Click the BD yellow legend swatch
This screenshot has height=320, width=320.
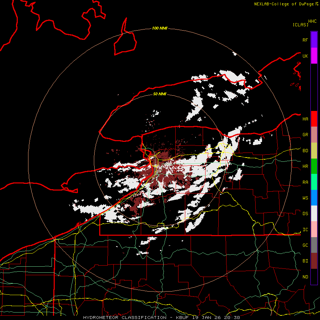(314, 151)
